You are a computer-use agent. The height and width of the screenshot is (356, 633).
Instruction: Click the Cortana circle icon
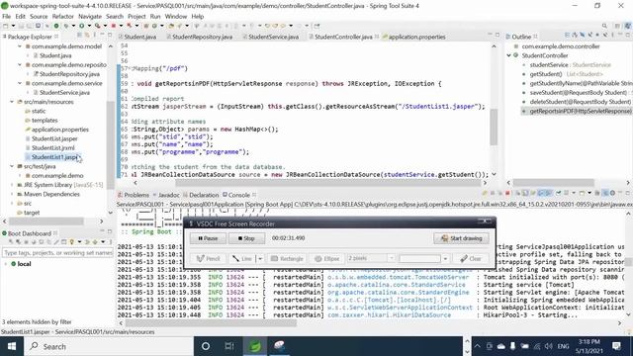coord(206,346)
